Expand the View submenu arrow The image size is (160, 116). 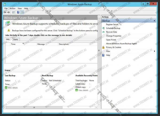[154, 51]
